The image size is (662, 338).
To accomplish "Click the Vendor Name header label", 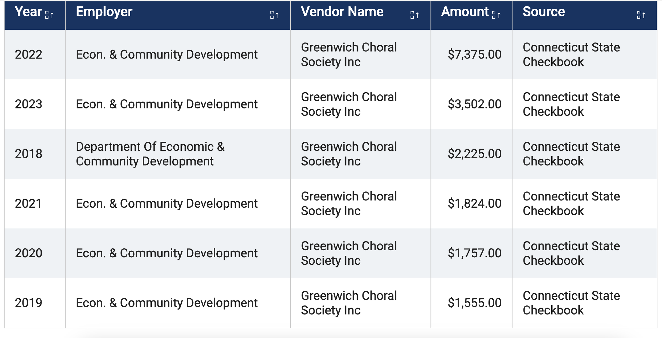I will [x=342, y=12].
